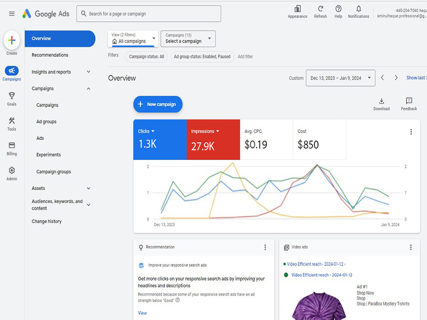Open the Impressions metric dropdown

(x=205, y=131)
